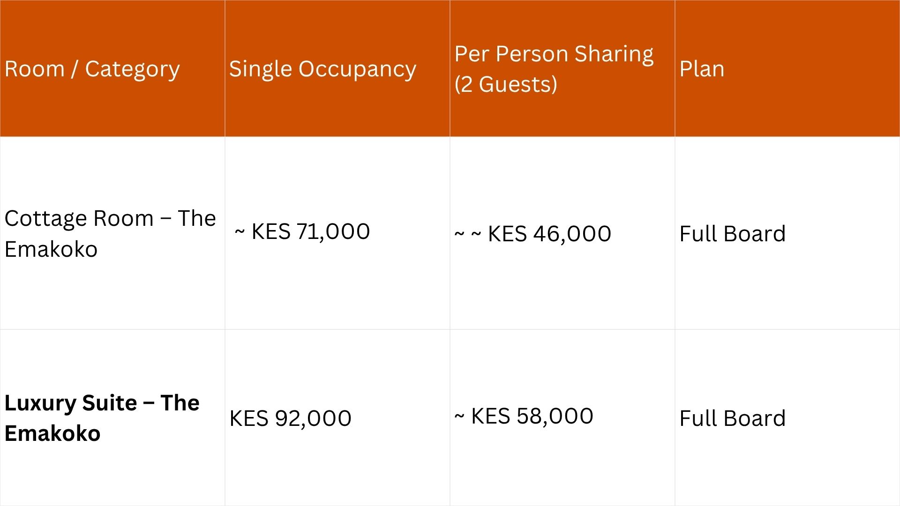Viewport: 900px width, 506px height.
Task: Click the word Occupancy in header
Action: click(357, 69)
